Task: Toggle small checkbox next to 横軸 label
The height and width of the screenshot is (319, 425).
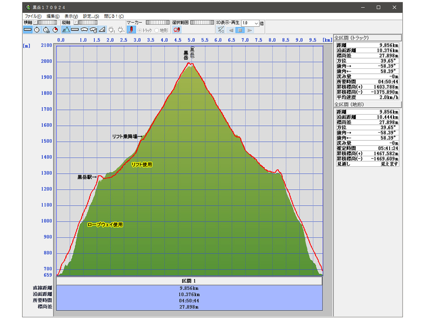Action: point(35,23)
